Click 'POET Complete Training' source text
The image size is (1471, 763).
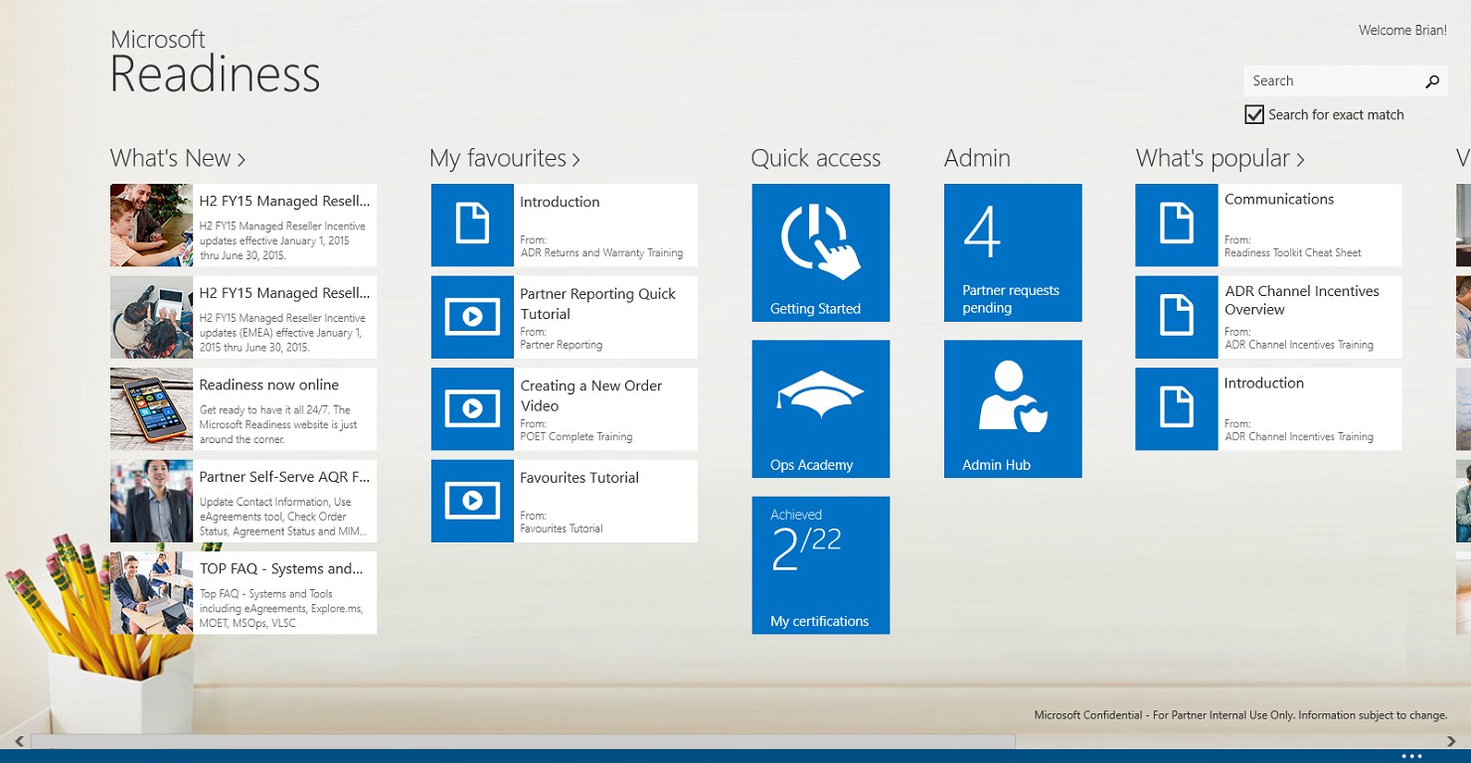tap(575, 436)
